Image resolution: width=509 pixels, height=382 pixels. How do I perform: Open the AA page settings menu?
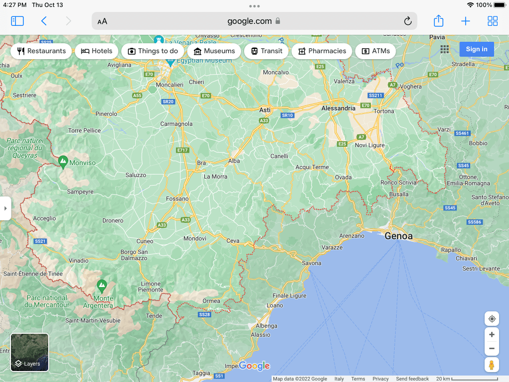102,21
